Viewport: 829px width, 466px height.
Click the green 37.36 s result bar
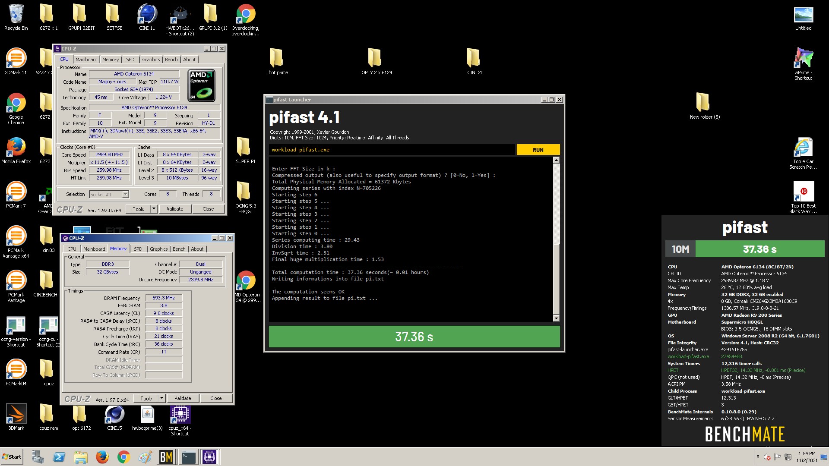click(414, 337)
